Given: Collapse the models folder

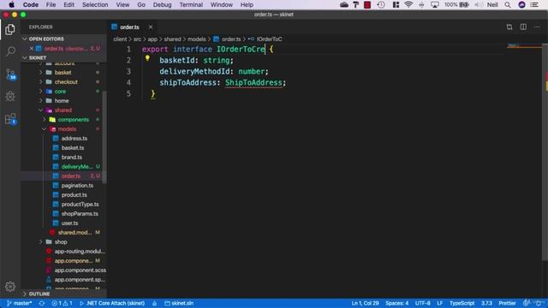Looking at the screenshot, I should pyautogui.click(x=44, y=129).
